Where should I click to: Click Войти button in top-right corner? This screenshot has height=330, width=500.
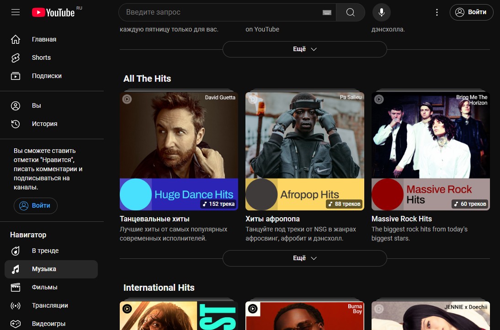pos(471,12)
